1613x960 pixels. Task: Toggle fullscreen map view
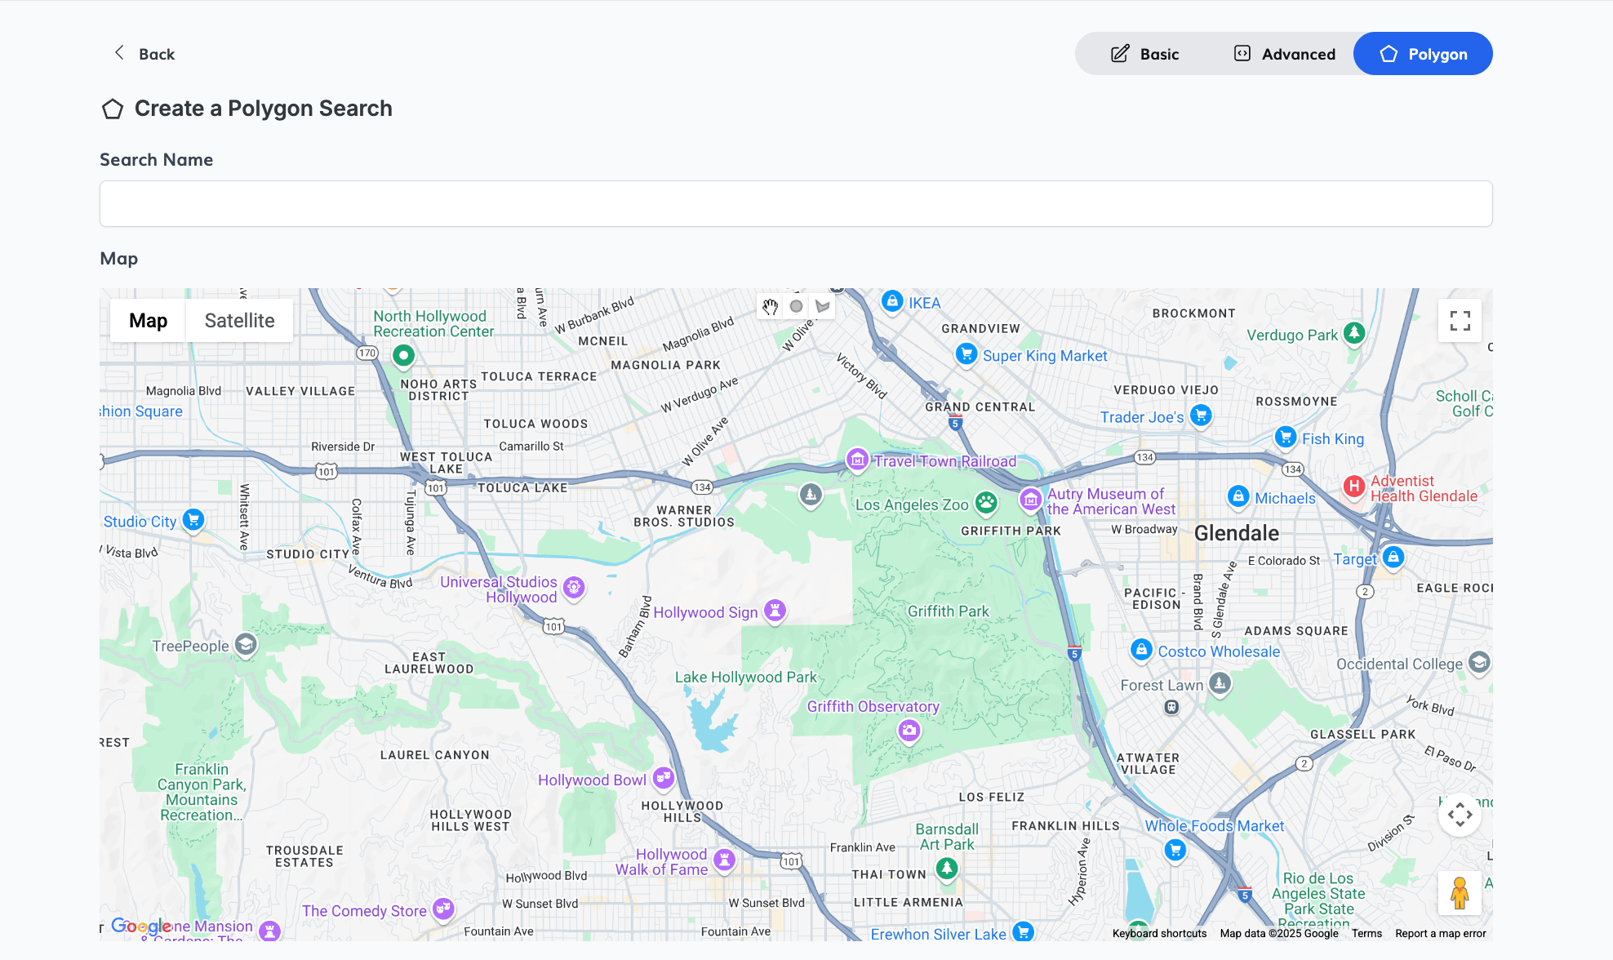(1460, 321)
